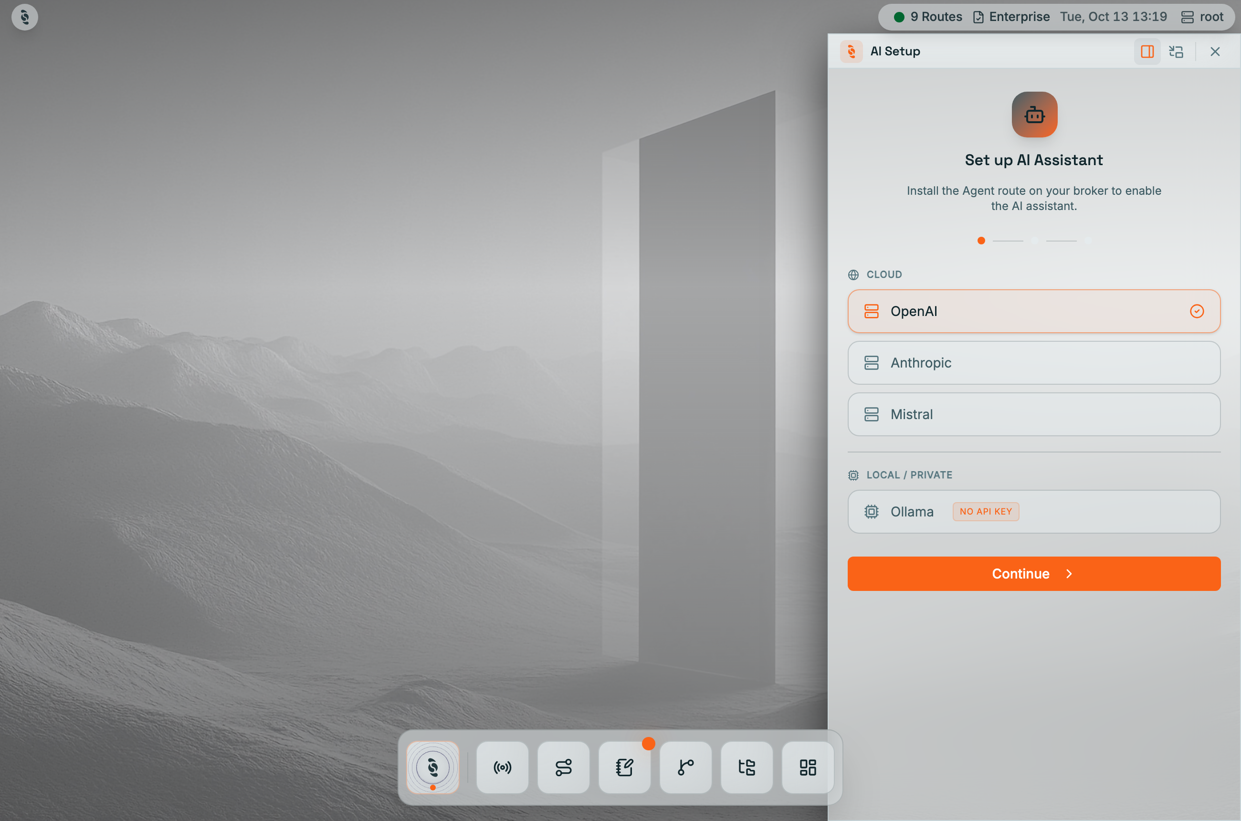This screenshot has width=1241, height=821.
Task: Click the NO API KEY badge
Action: point(986,512)
